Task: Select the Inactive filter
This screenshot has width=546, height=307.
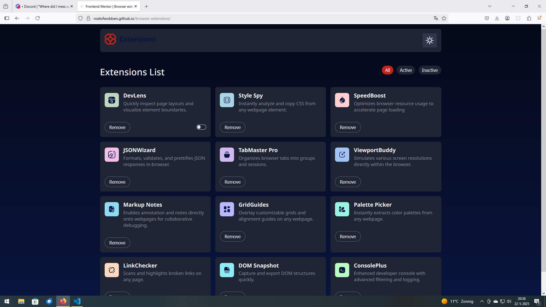Action: click(x=429, y=70)
